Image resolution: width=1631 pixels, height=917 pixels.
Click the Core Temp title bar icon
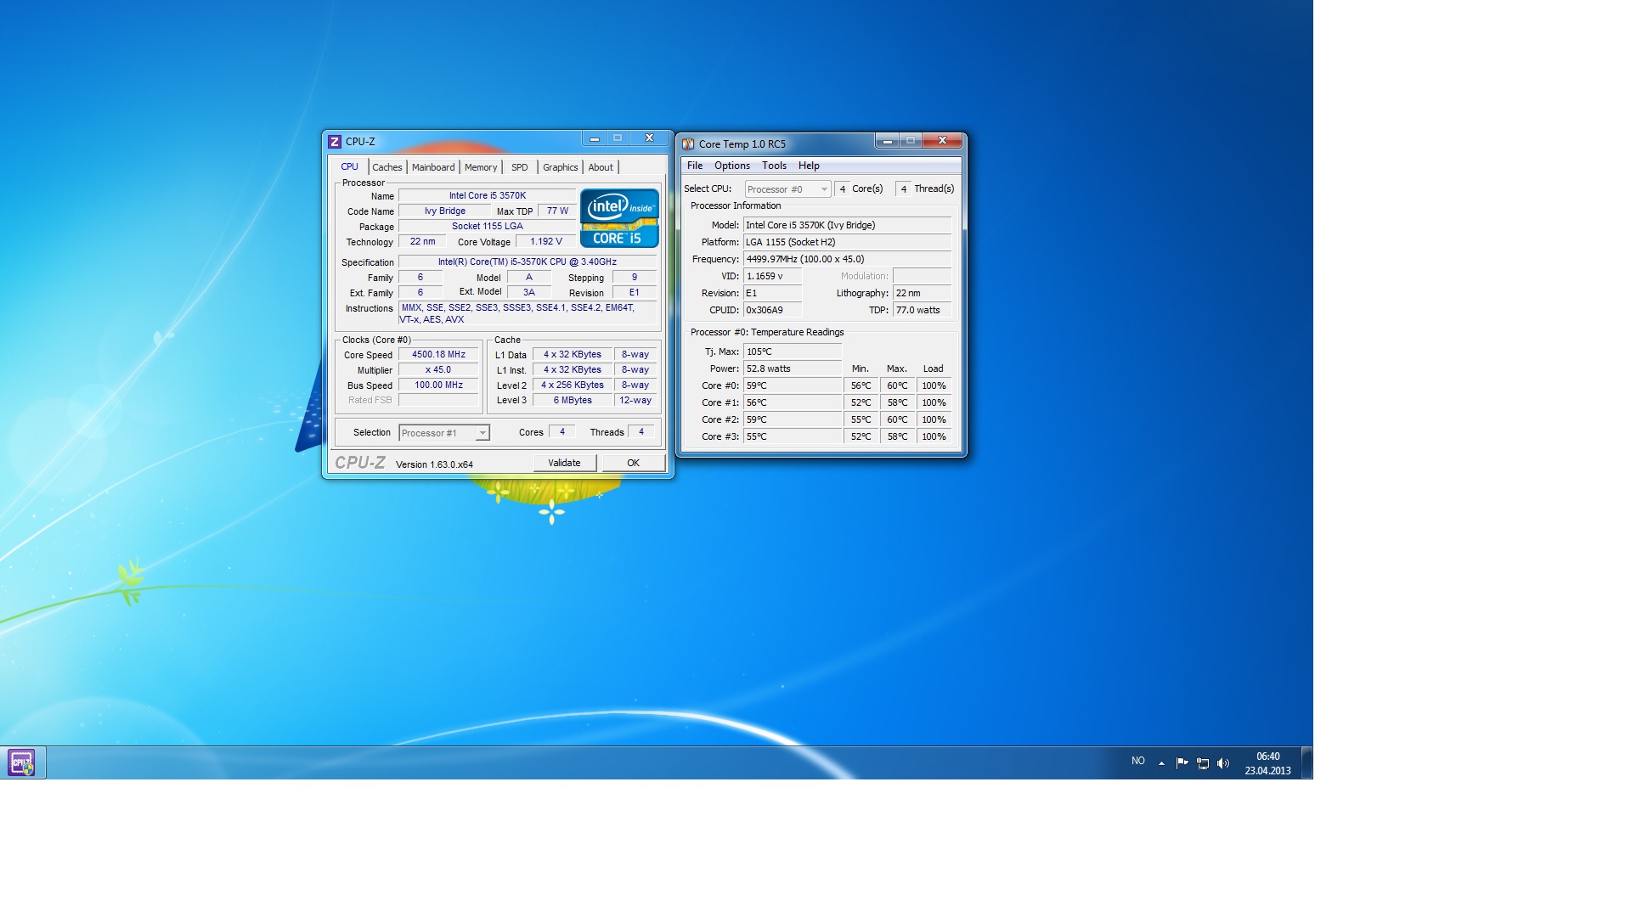[x=688, y=144]
